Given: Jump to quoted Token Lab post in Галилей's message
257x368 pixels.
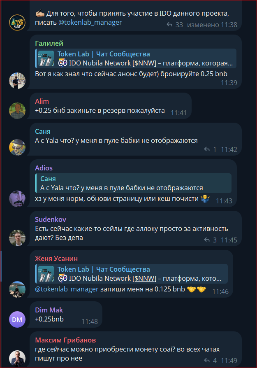Looking at the screenshot, I should tap(136, 58).
